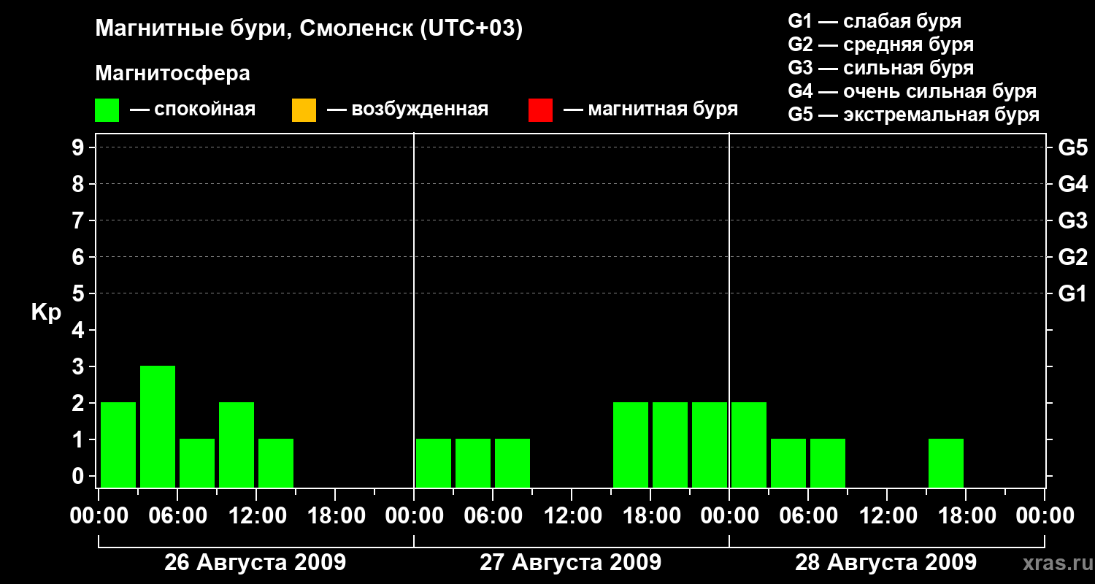Click the '26 Августа 2009' date label

pyautogui.click(x=255, y=563)
